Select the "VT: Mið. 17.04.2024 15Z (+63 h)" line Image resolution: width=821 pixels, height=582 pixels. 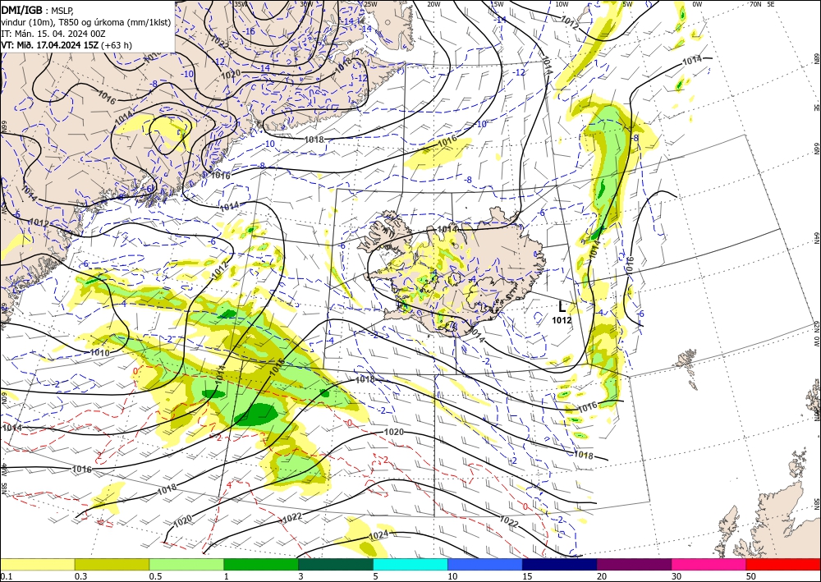(x=67, y=45)
